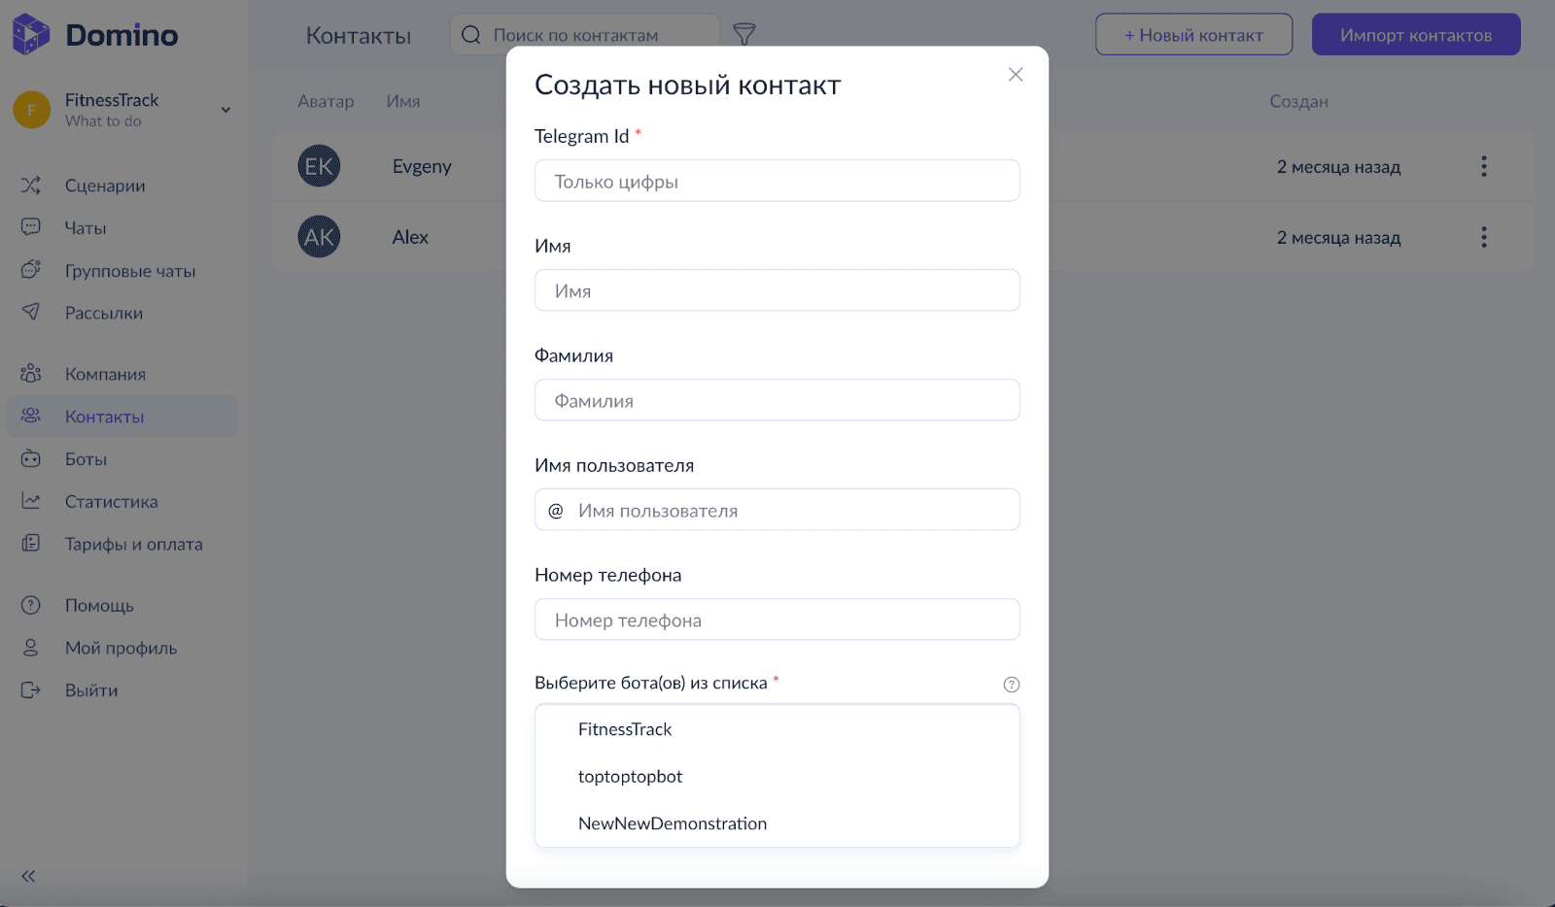This screenshot has width=1555, height=907.
Task: Click the Evgeny contact name
Action: pyautogui.click(x=422, y=166)
